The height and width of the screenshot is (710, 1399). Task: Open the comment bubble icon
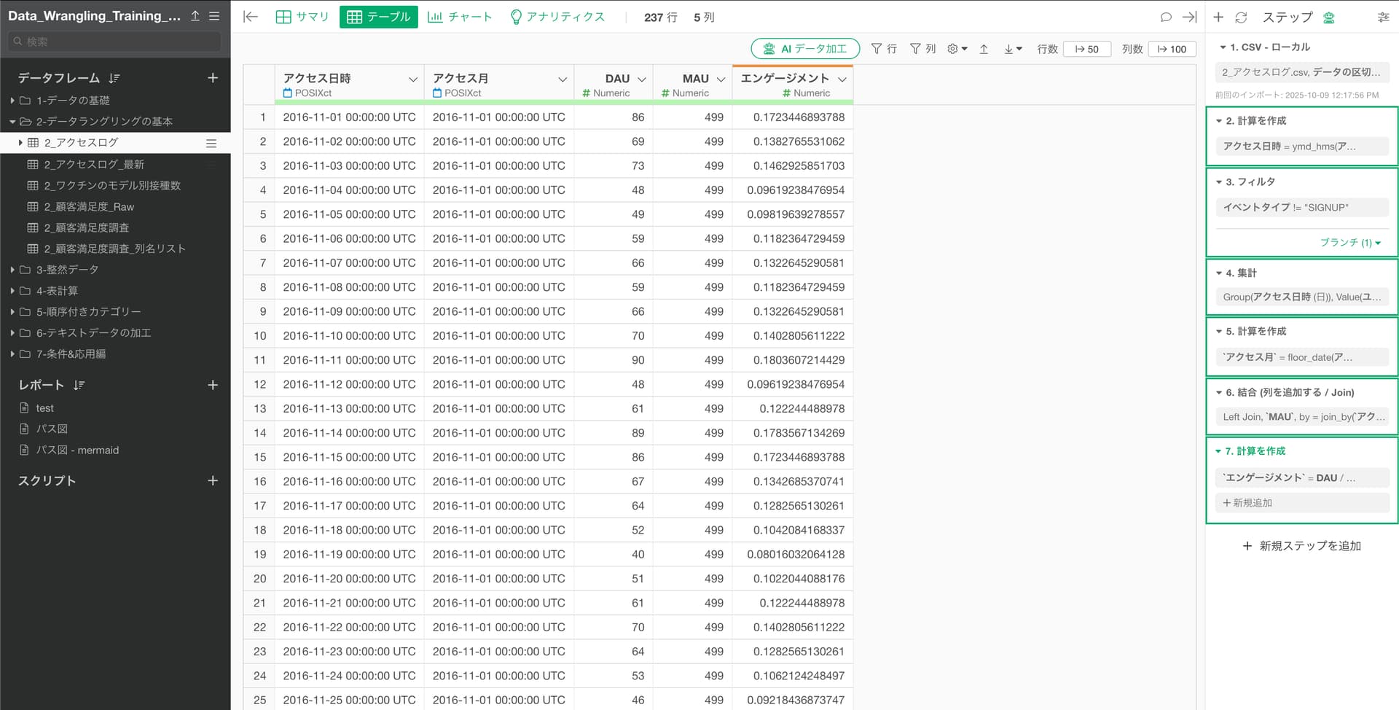pyautogui.click(x=1166, y=17)
